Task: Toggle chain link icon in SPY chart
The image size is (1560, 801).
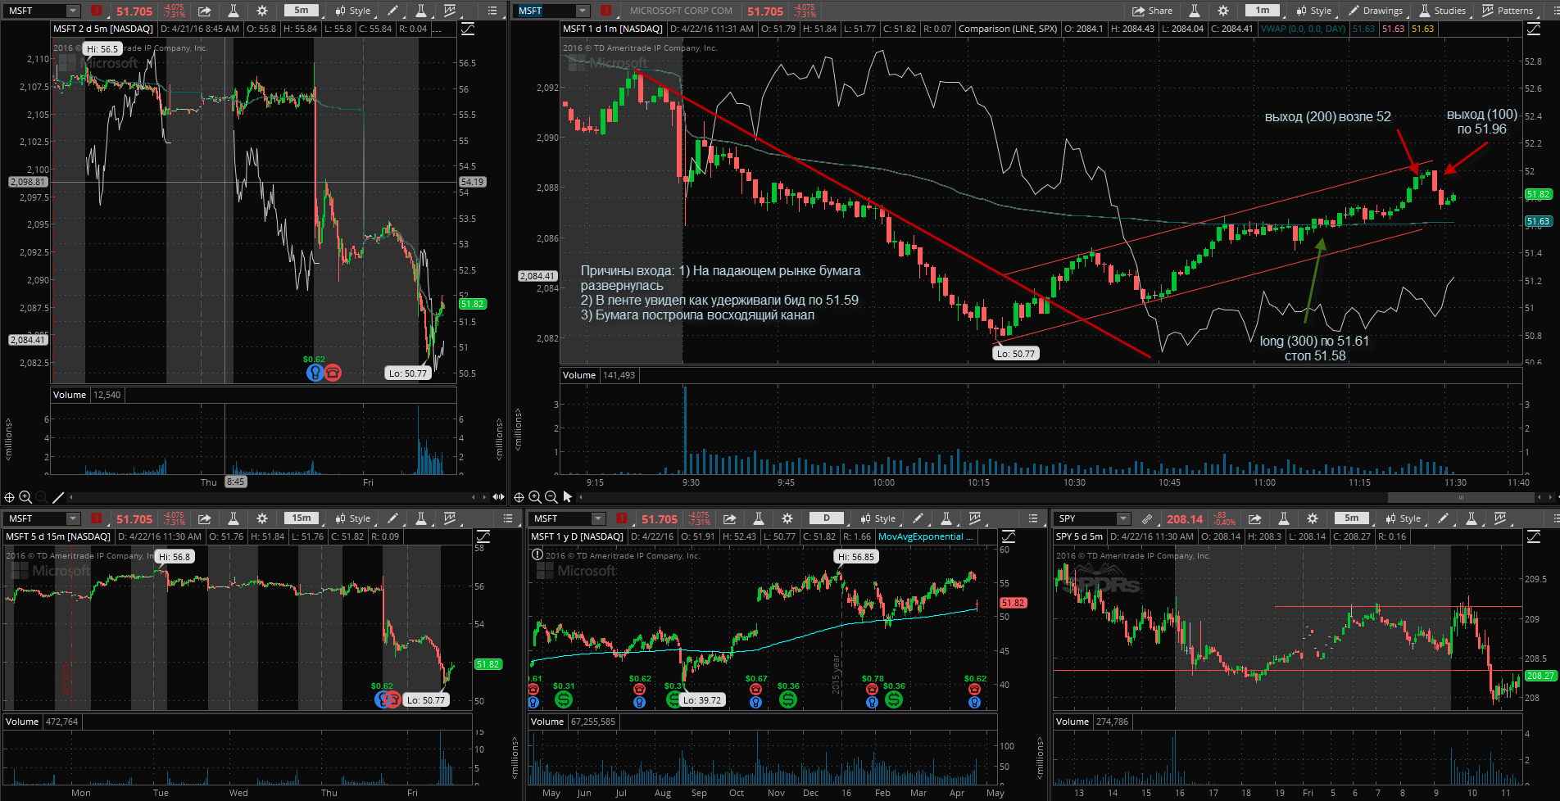Action: click(1147, 518)
